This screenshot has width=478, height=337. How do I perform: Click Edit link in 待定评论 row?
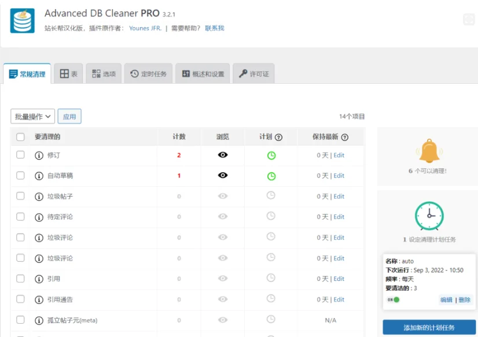click(x=339, y=217)
